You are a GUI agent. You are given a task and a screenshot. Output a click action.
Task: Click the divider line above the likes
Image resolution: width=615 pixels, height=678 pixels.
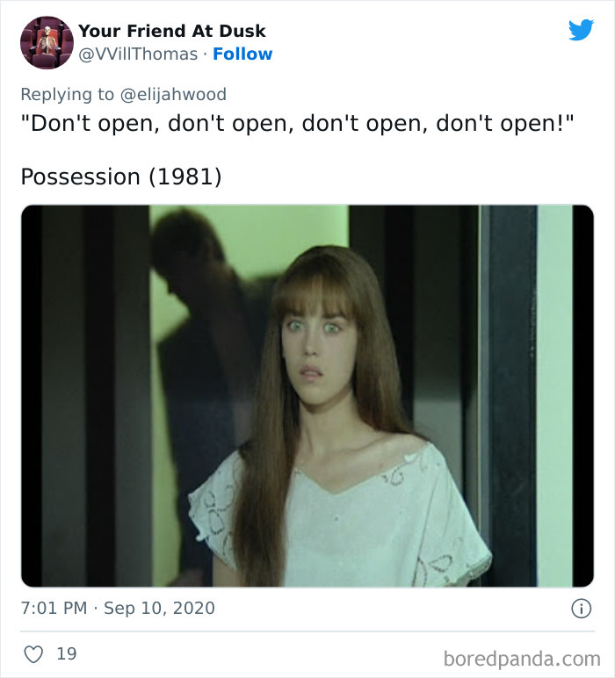coord(307,631)
